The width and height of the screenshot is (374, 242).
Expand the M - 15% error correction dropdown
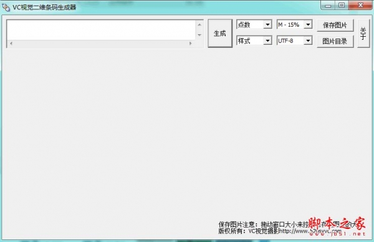pos(295,24)
